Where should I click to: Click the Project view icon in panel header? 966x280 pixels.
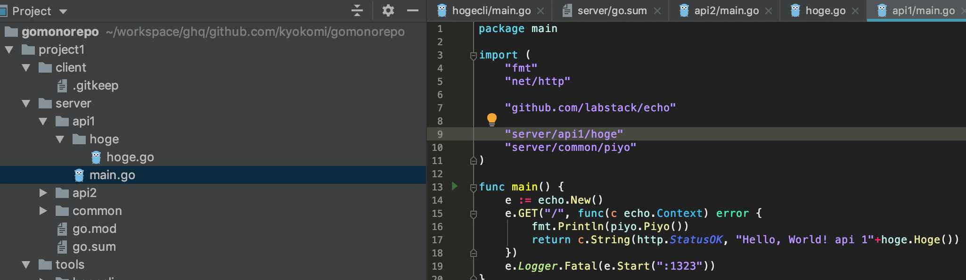tap(4, 11)
